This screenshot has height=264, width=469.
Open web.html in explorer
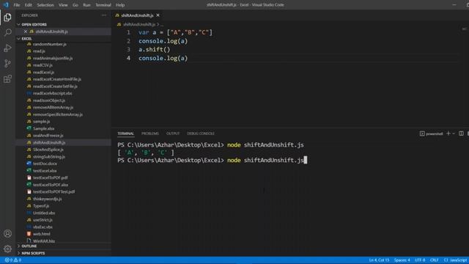tap(42, 234)
